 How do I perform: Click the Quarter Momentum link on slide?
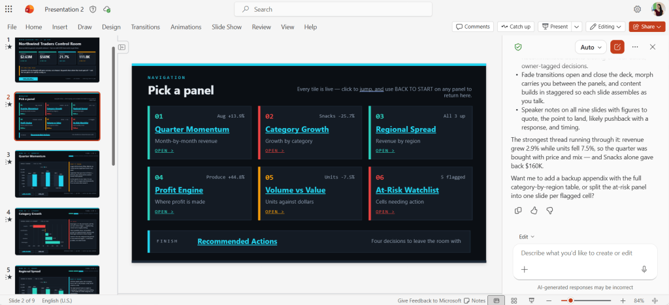coord(192,129)
